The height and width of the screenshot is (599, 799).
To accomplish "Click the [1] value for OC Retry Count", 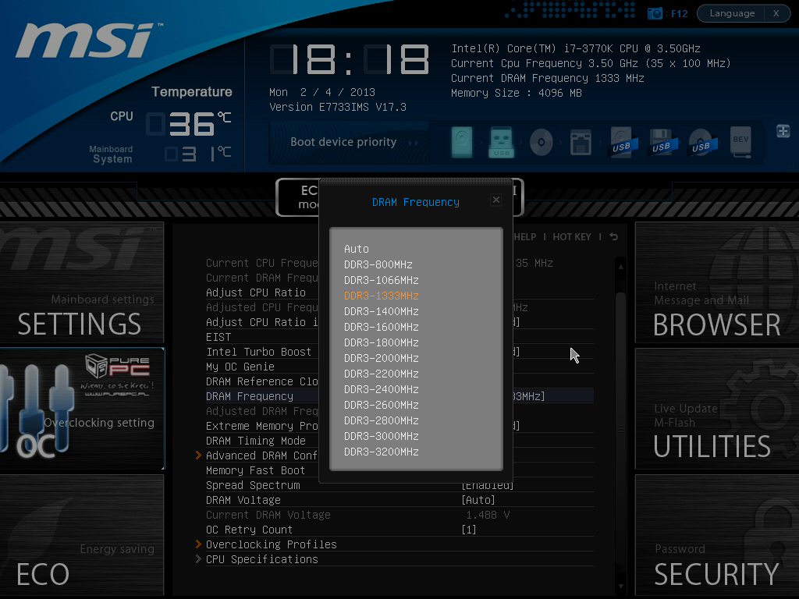I will tap(469, 530).
